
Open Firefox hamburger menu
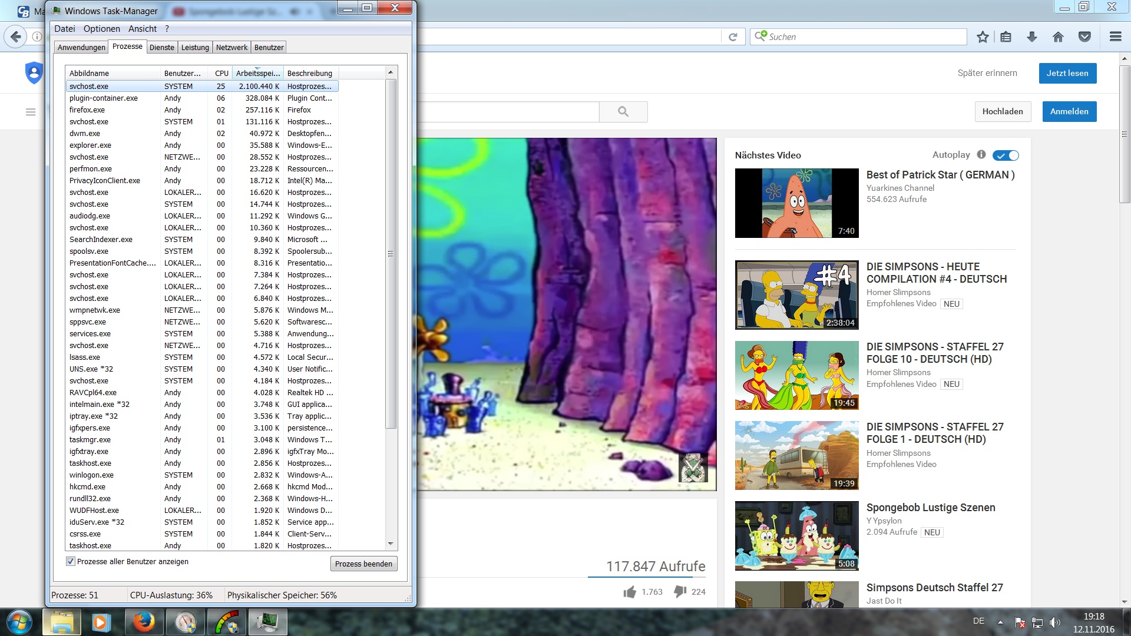pyautogui.click(x=1115, y=37)
